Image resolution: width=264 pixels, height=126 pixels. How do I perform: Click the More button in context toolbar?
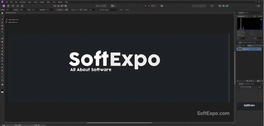60,10
